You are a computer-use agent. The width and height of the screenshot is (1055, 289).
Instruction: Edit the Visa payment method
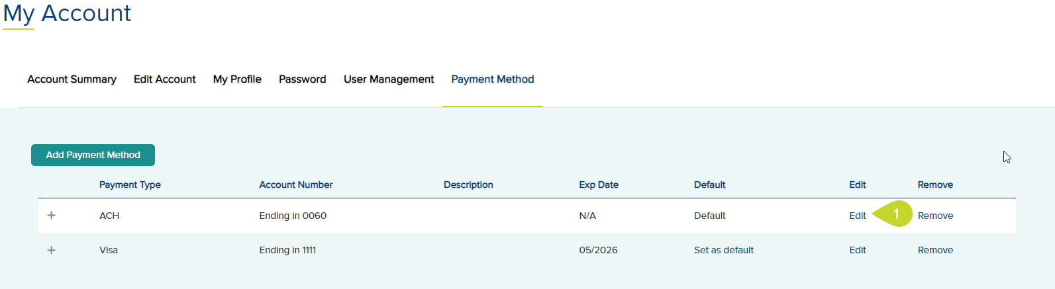[x=858, y=250]
